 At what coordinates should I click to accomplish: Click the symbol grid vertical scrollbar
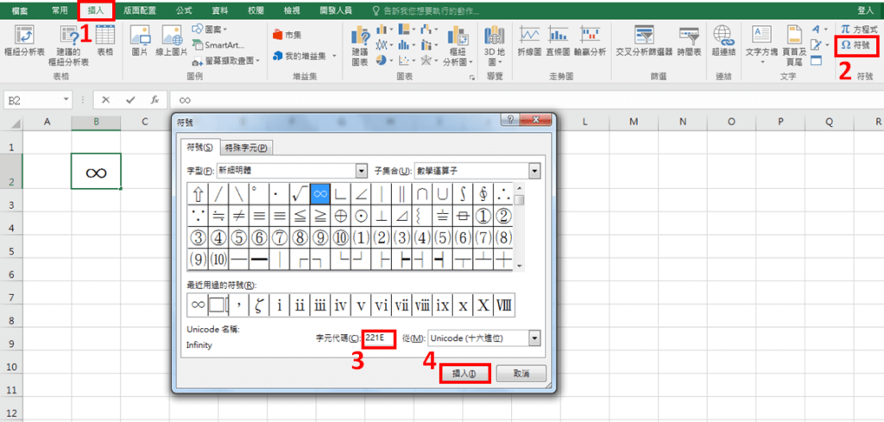(x=520, y=233)
